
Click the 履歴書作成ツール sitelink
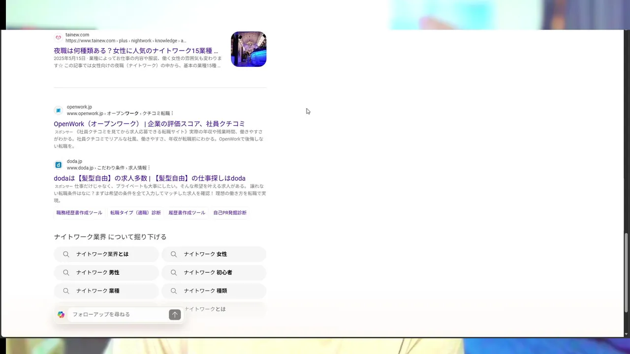[x=187, y=213]
